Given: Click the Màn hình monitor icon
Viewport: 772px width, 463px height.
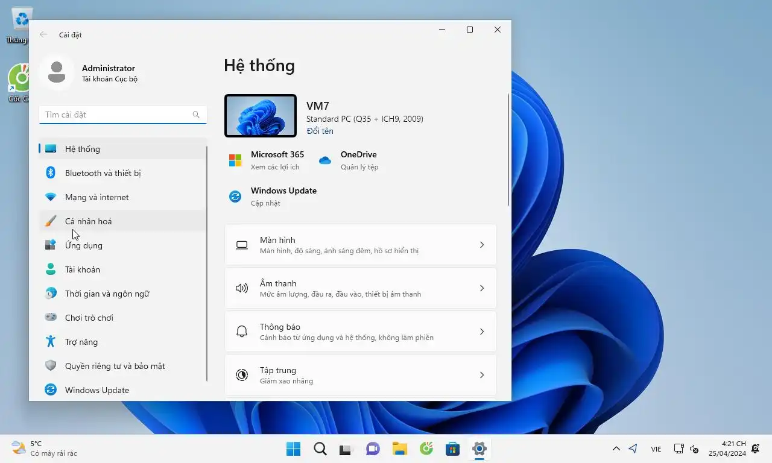Looking at the screenshot, I should 242,245.
